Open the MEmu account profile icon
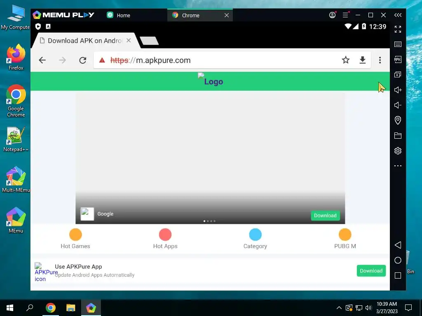422x316 pixels. (x=333, y=15)
